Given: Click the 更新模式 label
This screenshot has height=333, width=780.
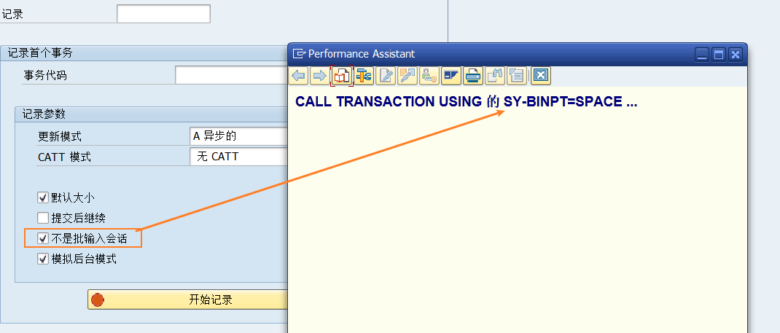Looking at the screenshot, I should click(60, 136).
